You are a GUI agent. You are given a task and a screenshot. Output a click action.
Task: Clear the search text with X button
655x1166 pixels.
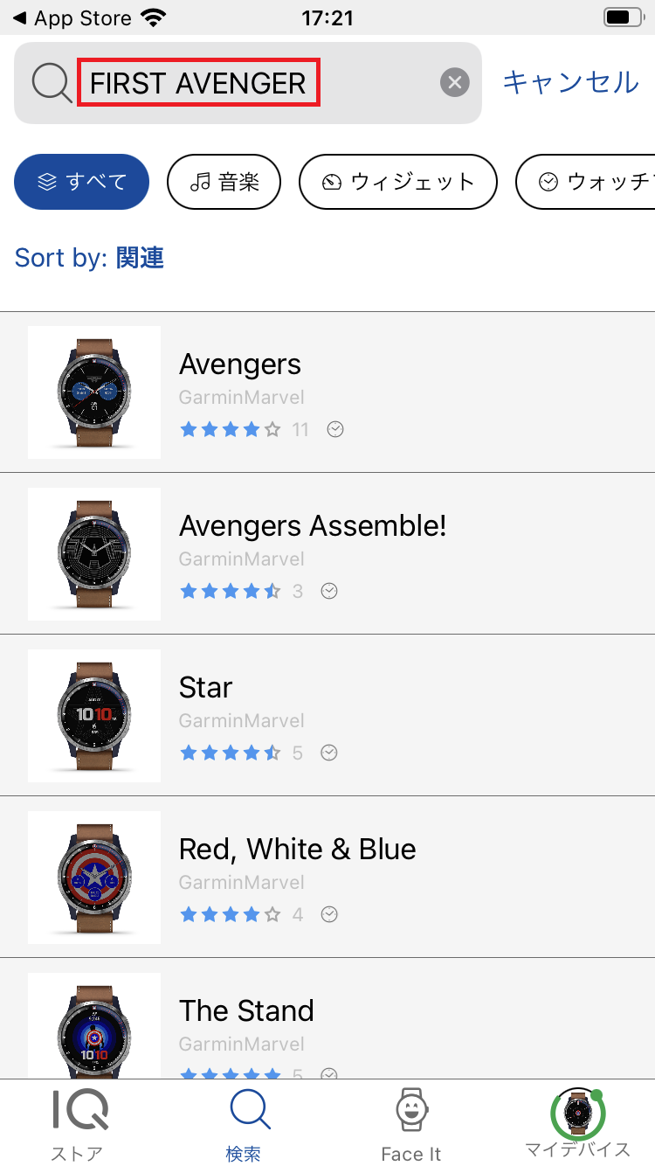[454, 83]
